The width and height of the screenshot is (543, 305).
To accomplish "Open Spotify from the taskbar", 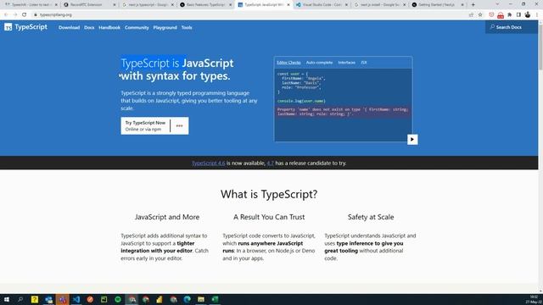I will [118, 299].
